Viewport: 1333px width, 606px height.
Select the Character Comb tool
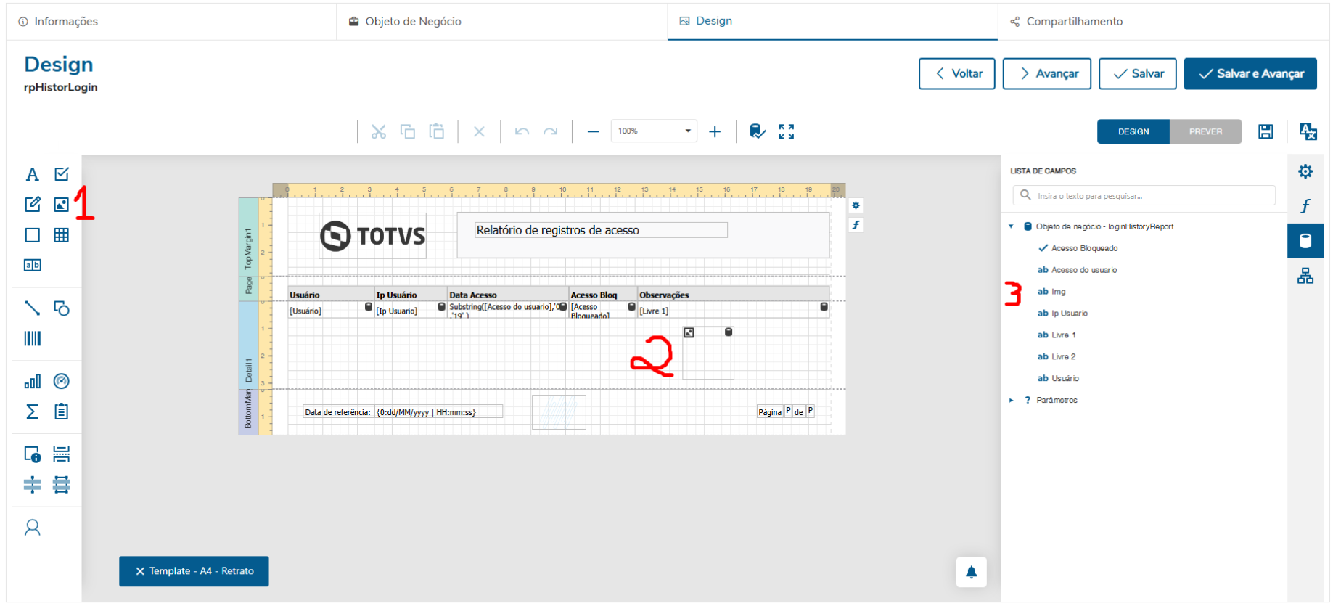(33, 265)
